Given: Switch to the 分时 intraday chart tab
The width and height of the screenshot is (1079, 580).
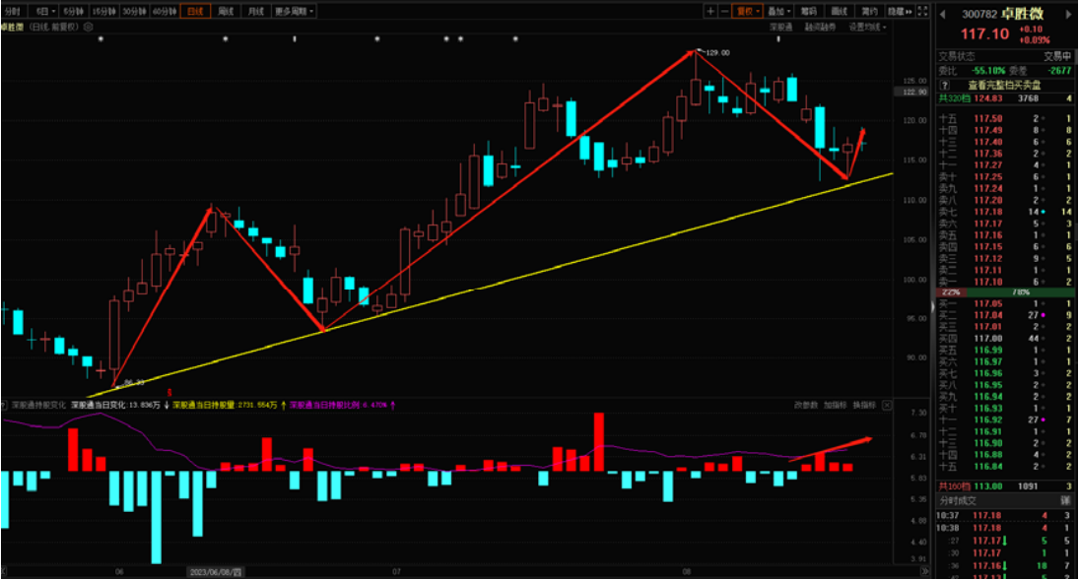Looking at the screenshot, I should pos(13,11).
